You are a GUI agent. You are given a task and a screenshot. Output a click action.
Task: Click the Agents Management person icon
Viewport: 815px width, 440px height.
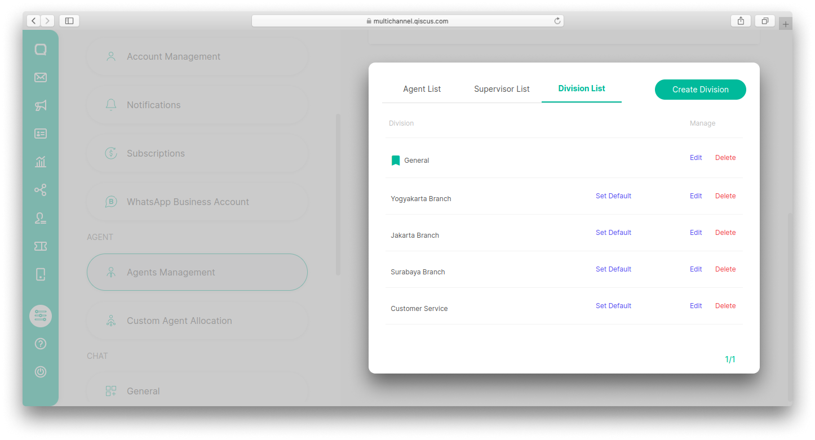(x=111, y=272)
